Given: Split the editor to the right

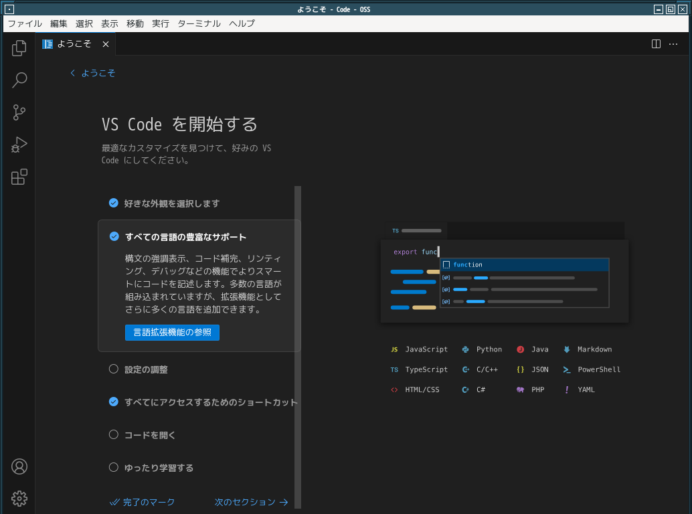Looking at the screenshot, I should click(656, 44).
